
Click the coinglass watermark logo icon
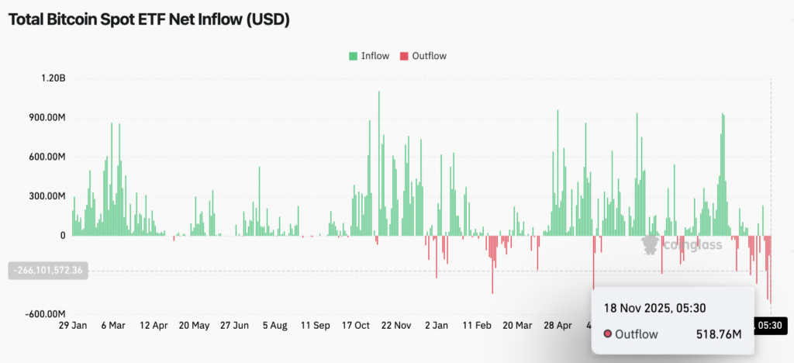click(651, 244)
